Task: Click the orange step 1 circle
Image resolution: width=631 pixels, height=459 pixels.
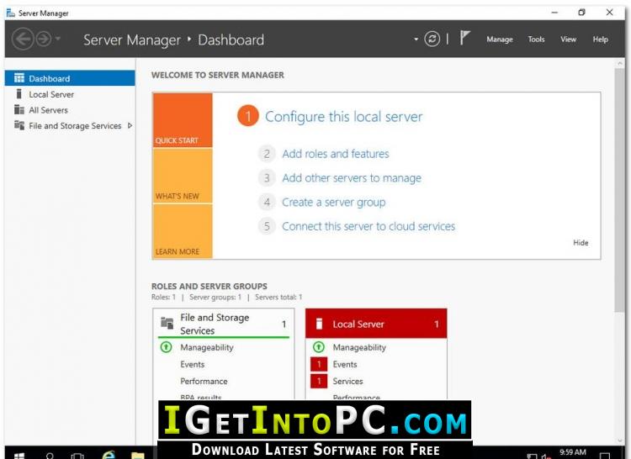Action: tap(248, 116)
